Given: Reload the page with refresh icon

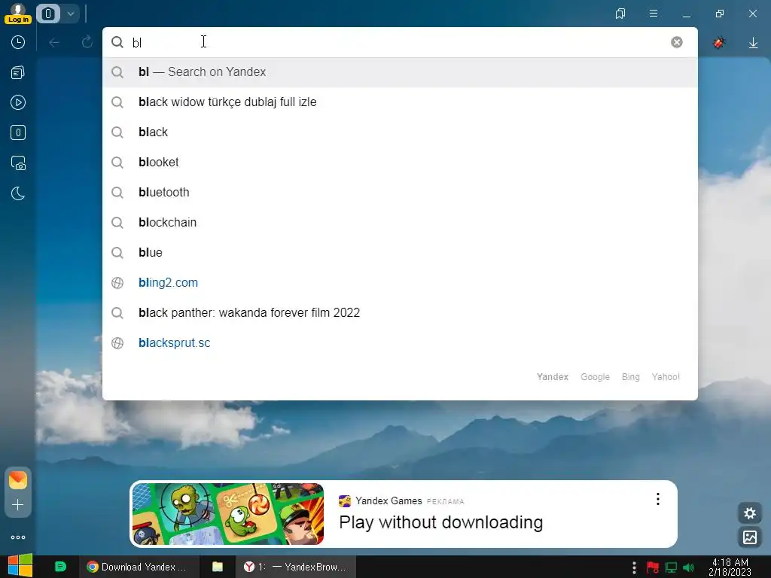Looking at the screenshot, I should [x=87, y=42].
